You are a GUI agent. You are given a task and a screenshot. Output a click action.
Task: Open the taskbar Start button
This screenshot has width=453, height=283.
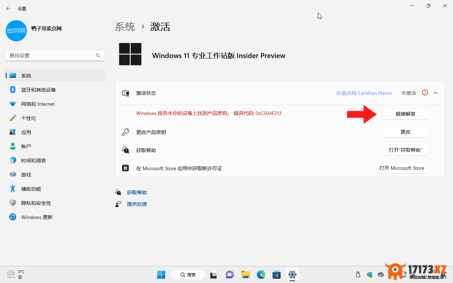(161, 275)
